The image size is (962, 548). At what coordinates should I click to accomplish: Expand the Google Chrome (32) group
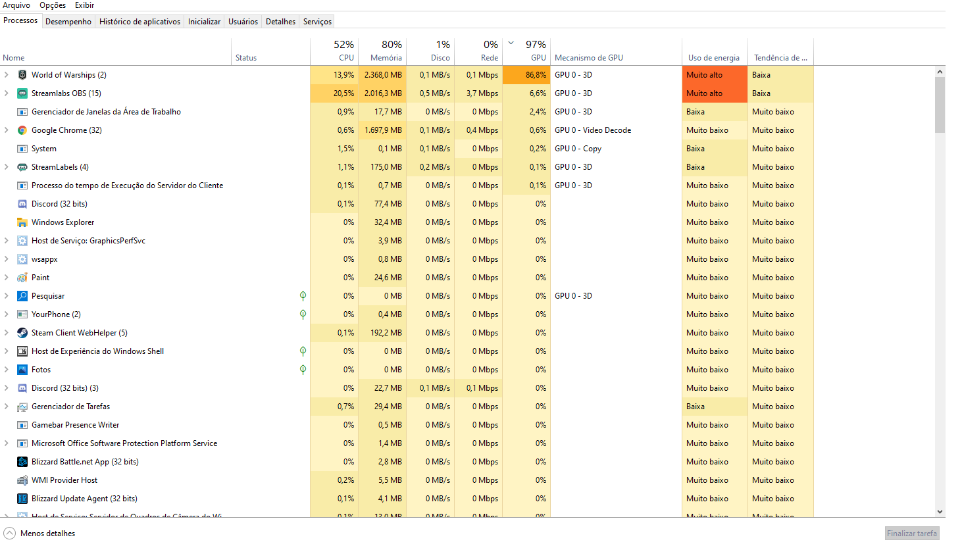[x=7, y=130]
